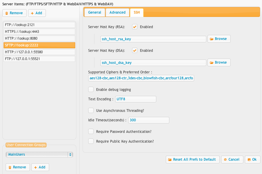Disable the RSA Server Host Key checkbox
This screenshot has width=262, height=174.
click(135, 27)
